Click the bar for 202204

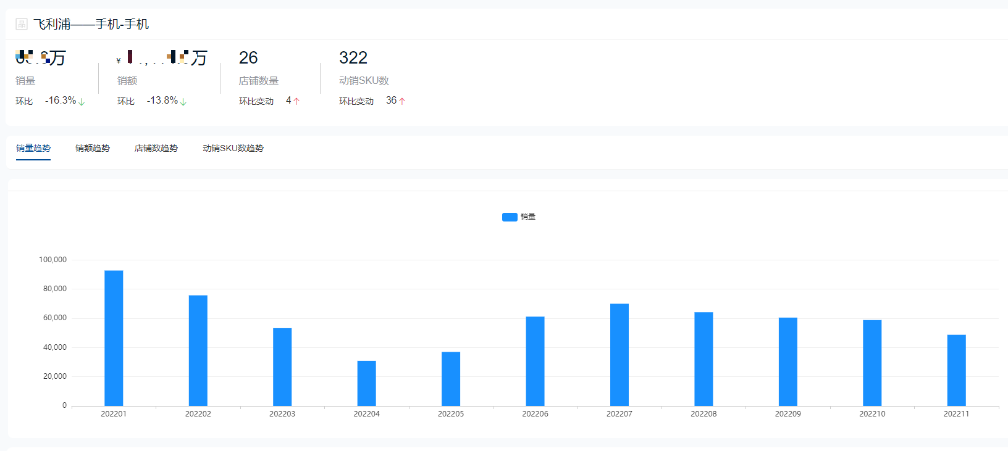366,383
